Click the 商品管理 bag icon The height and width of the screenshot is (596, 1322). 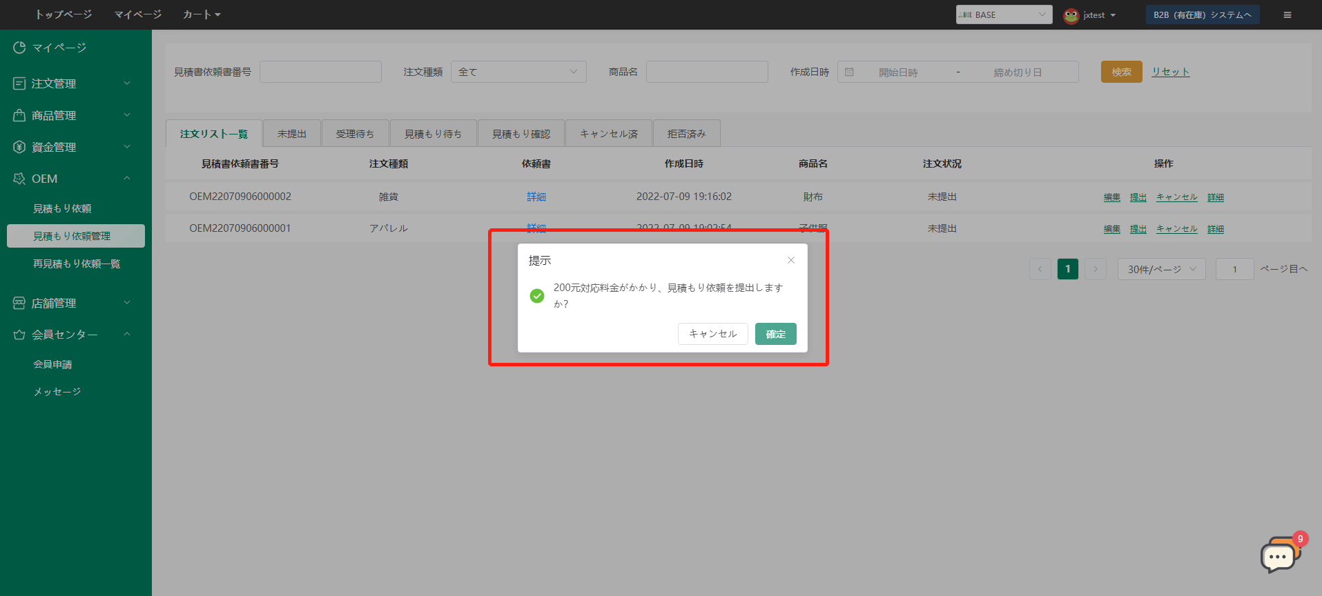point(19,115)
